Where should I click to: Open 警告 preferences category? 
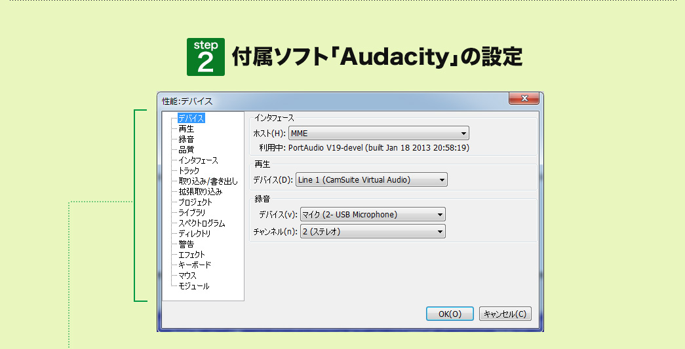point(186,244)
